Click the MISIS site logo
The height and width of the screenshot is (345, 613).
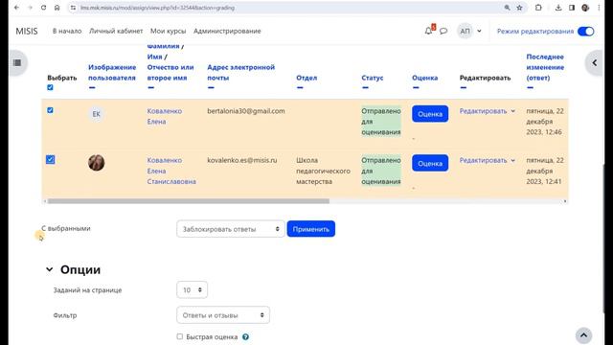click(x=27, y=31)
